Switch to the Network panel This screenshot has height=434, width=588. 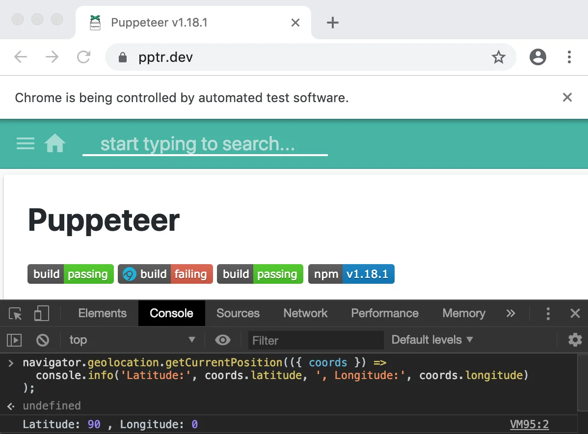coord(305,313)
